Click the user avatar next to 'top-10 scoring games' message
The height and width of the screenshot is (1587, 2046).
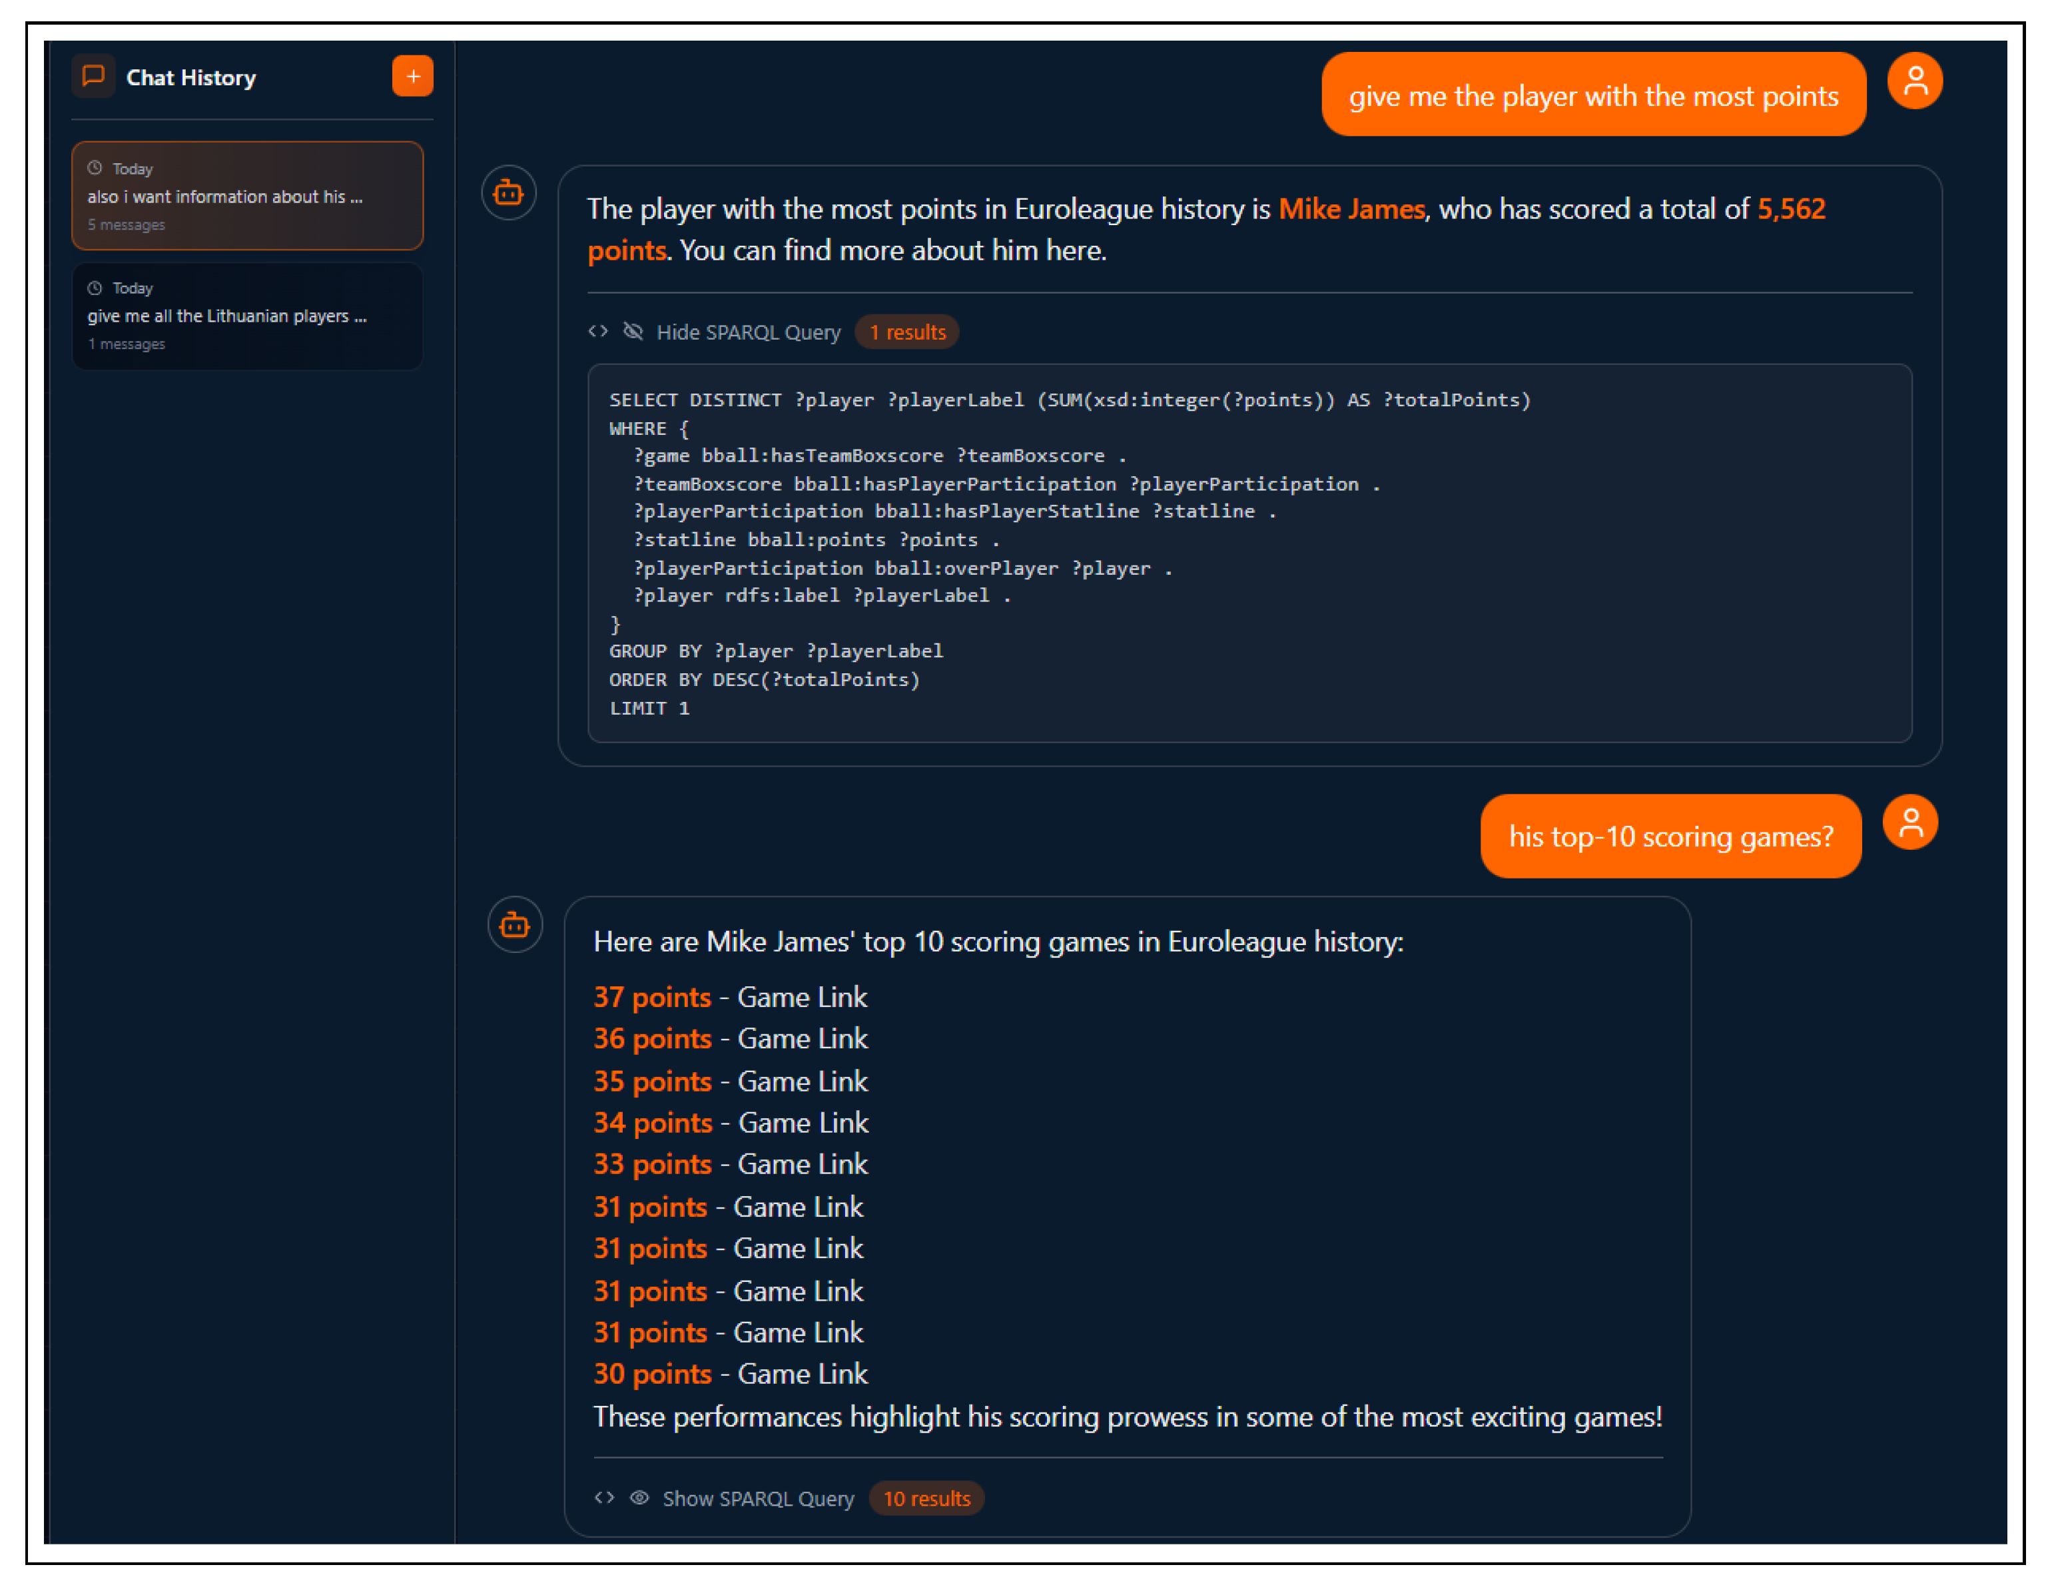click(x=1910, y=822)
